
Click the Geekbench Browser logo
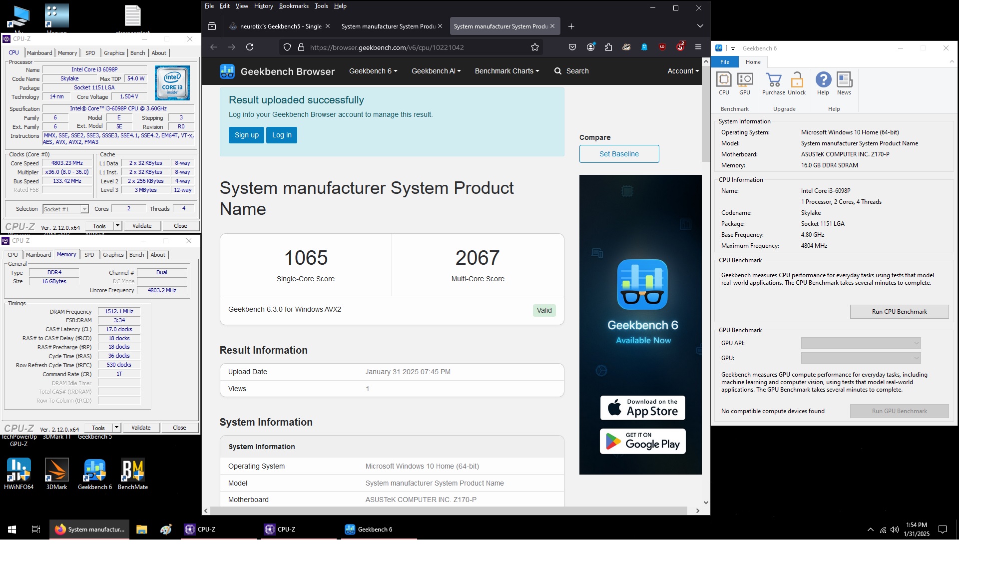tap(277, 71)
